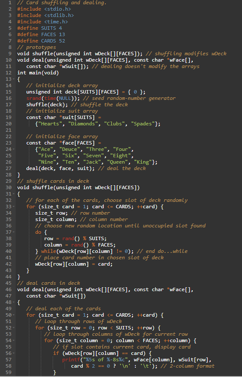Click the '<stdio.h>' include
Image resolution: width=242 pixels, height=377 pixels.
pos(57,9)
